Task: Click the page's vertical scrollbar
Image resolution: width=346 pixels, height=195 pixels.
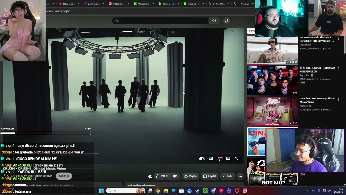Action: click(344, 45)
